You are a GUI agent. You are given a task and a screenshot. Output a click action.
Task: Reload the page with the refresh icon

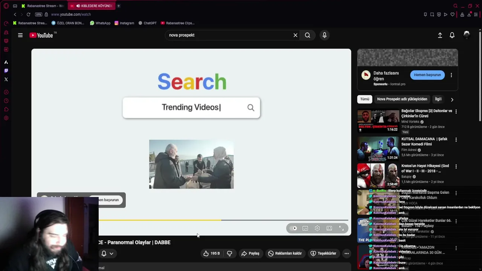point(28,14)
